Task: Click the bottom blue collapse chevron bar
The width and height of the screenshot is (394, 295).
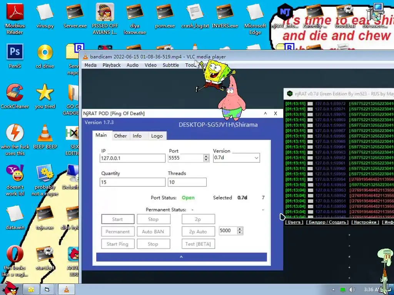Action: pyautogui.click(x=182, y=257)
